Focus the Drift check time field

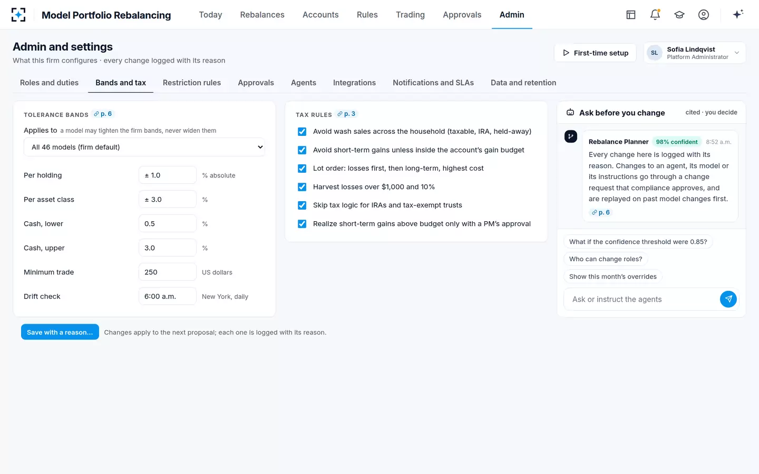point(168,296)
